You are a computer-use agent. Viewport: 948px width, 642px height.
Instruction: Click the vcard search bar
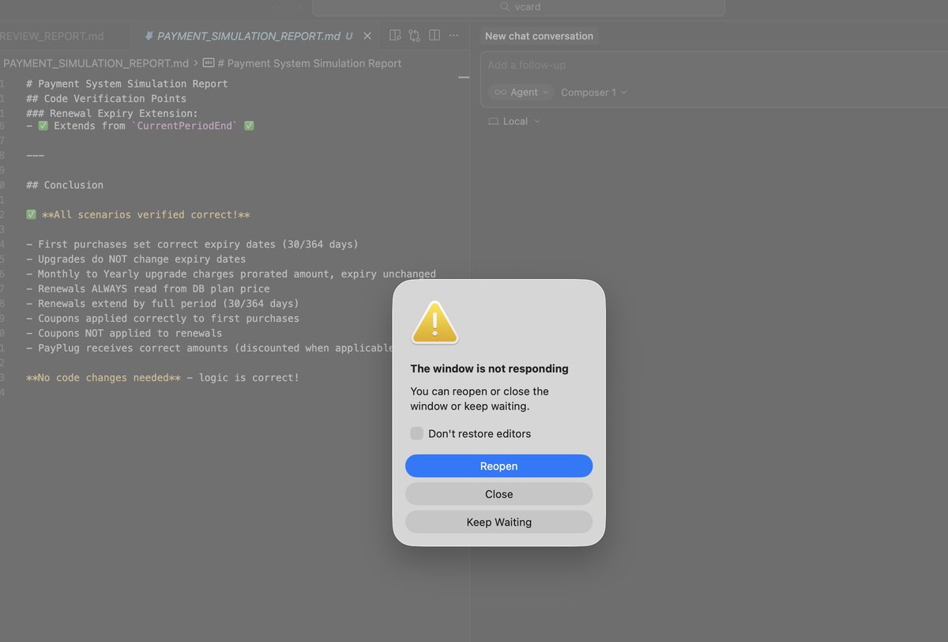518,7
